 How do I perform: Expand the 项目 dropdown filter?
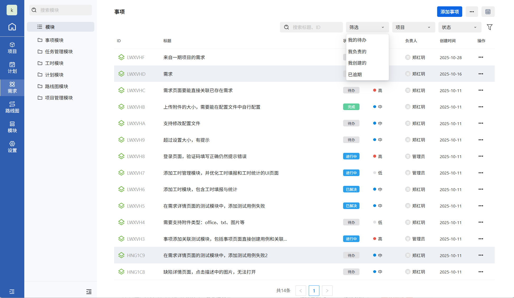click(x=413, y=27)
